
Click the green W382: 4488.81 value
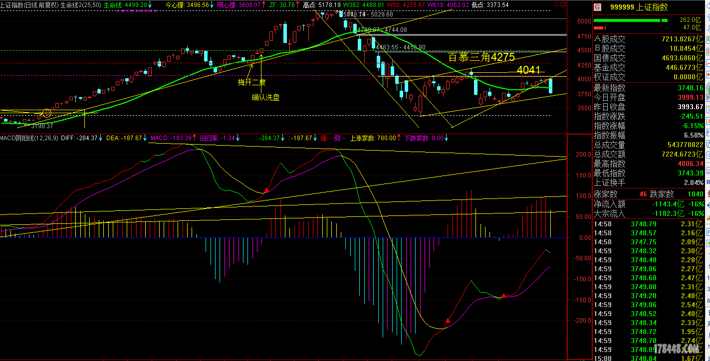[x=363, y=4]
